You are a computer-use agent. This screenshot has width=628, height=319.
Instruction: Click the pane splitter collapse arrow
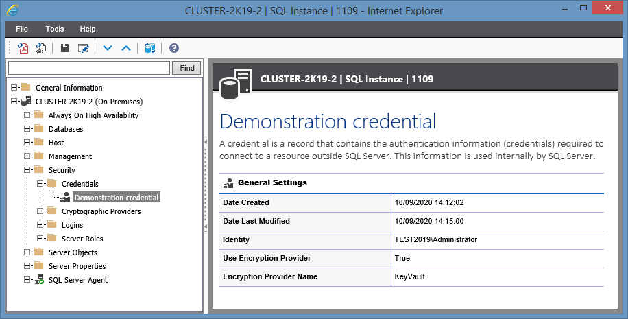[206, 142]
